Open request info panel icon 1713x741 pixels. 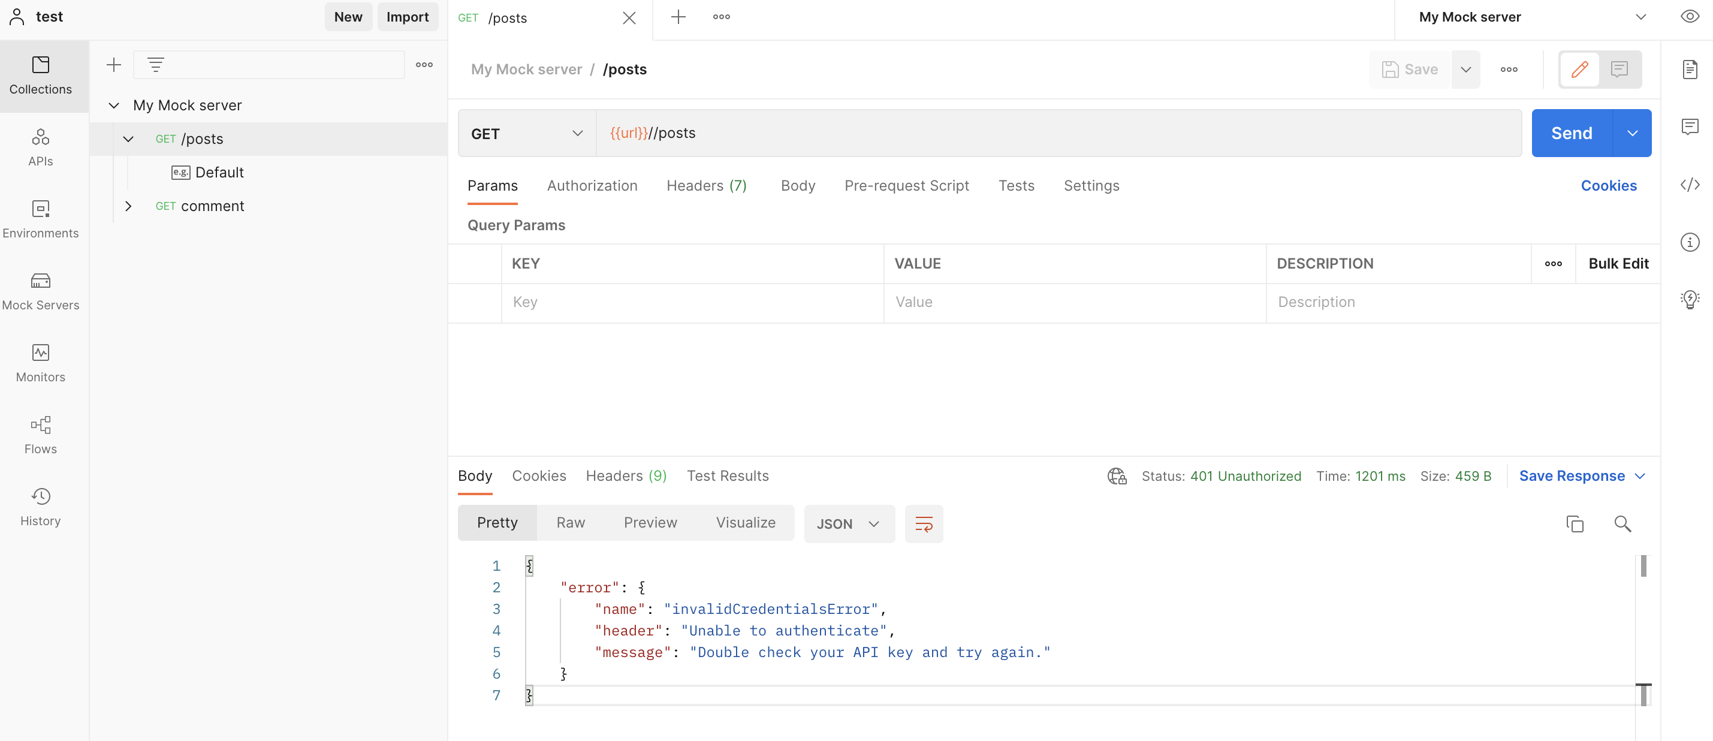(x=1689, y=242)
